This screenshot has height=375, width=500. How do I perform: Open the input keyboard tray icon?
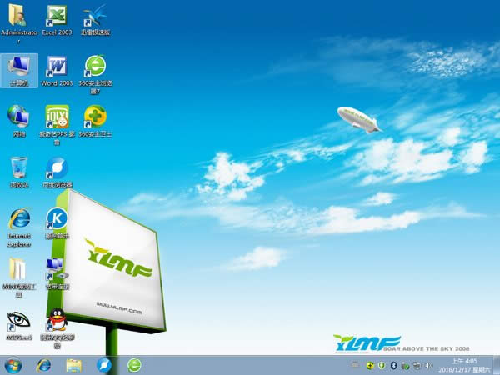coord(356,365)
